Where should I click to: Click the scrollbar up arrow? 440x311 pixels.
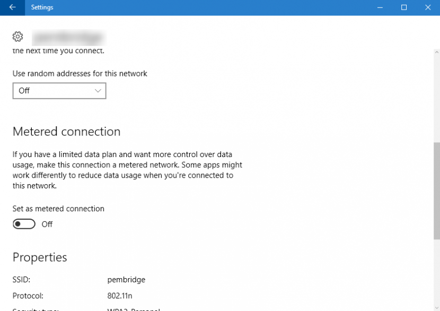coord(436,52)
